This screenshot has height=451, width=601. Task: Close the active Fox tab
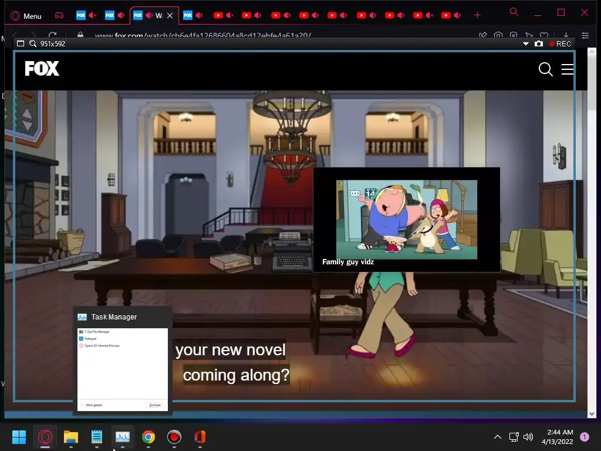[x=170, y=15]
